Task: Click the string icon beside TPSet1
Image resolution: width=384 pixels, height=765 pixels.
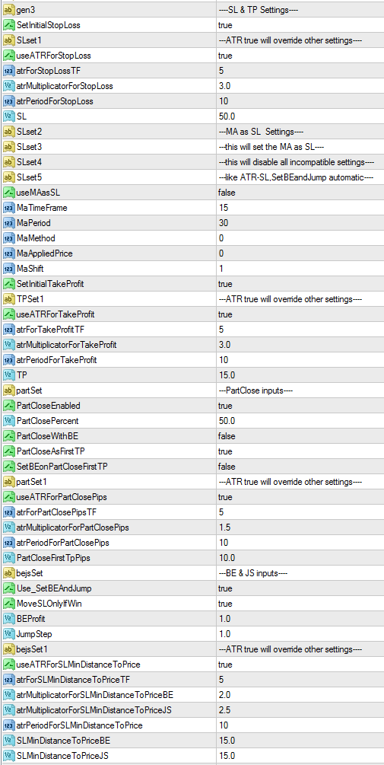Action: point(9,298)
